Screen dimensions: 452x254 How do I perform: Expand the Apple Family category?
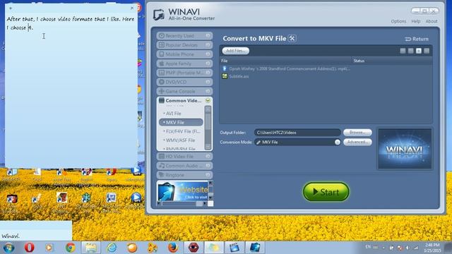[x=184, y=64]
